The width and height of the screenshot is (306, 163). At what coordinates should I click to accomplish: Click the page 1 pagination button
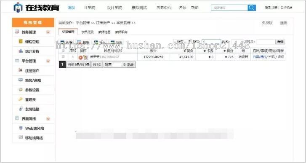62,64
